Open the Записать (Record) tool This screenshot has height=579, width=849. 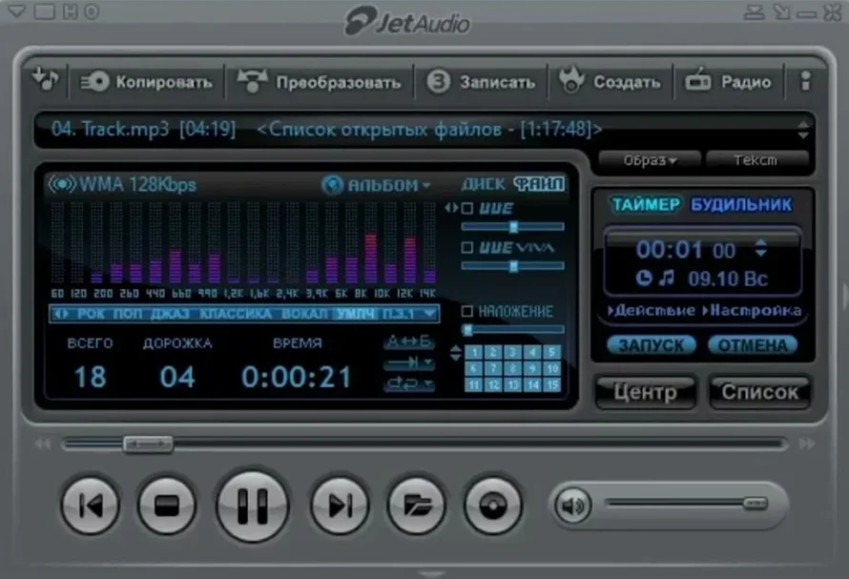482,82
